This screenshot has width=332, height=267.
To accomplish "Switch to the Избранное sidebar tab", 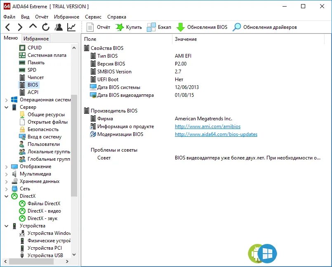I will click(x=36, y=38).
